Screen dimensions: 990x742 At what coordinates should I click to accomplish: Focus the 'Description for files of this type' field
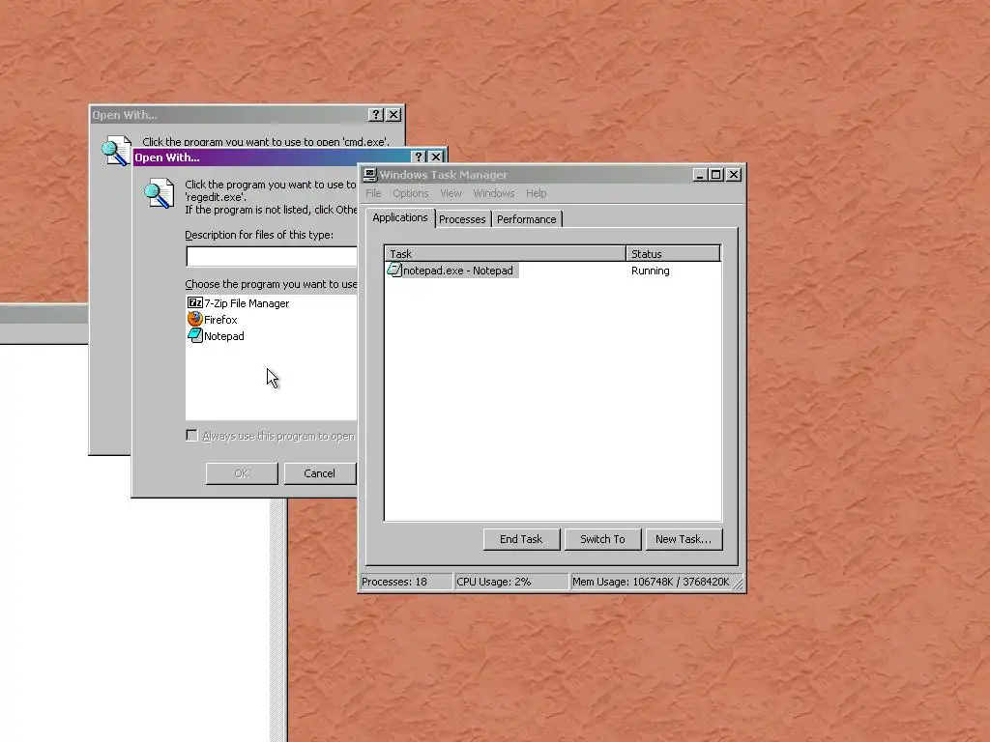coord(272,256)
